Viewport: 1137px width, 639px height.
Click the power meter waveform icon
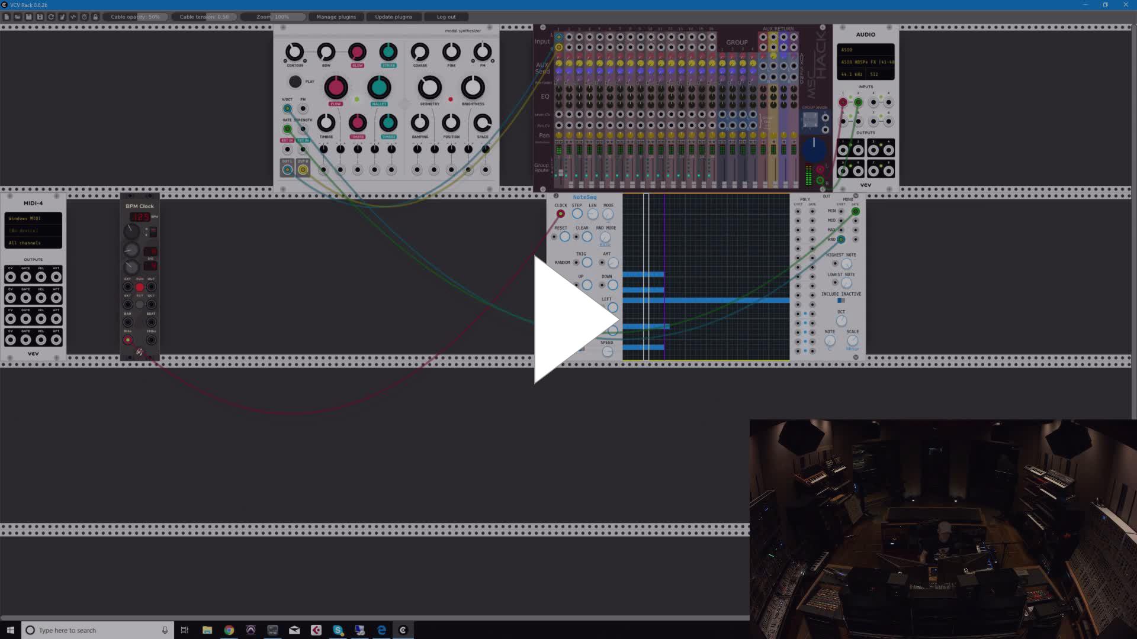tap(73, 17)
